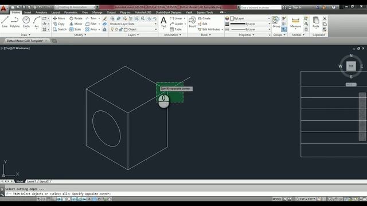
Task: Open the Insert ribbon tab
Action: pyautogui.click(x=28, y=13)
